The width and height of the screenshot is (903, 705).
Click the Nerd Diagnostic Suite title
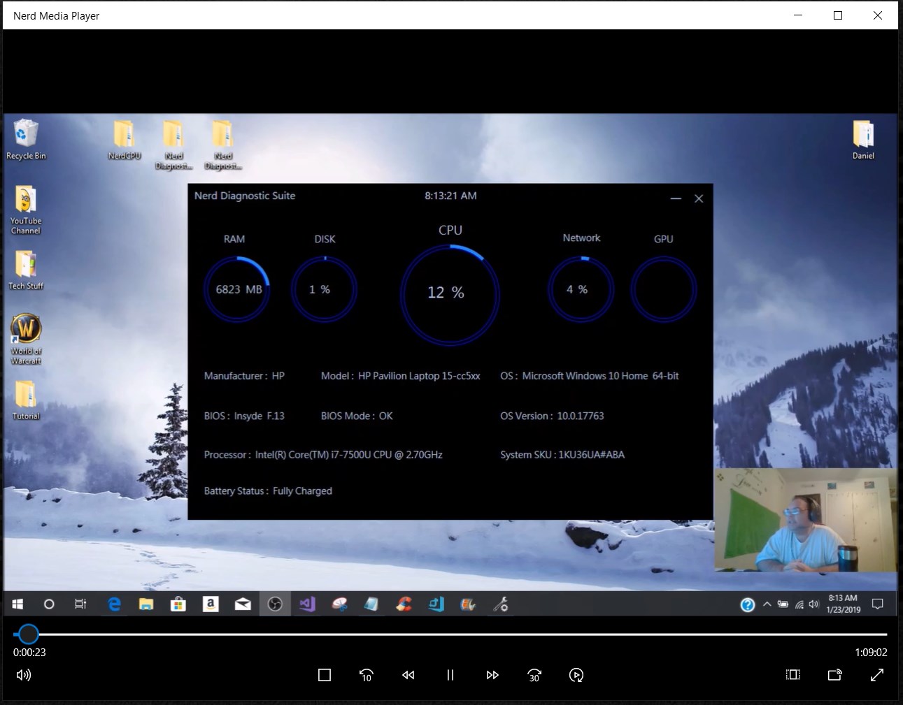(245, 196)
